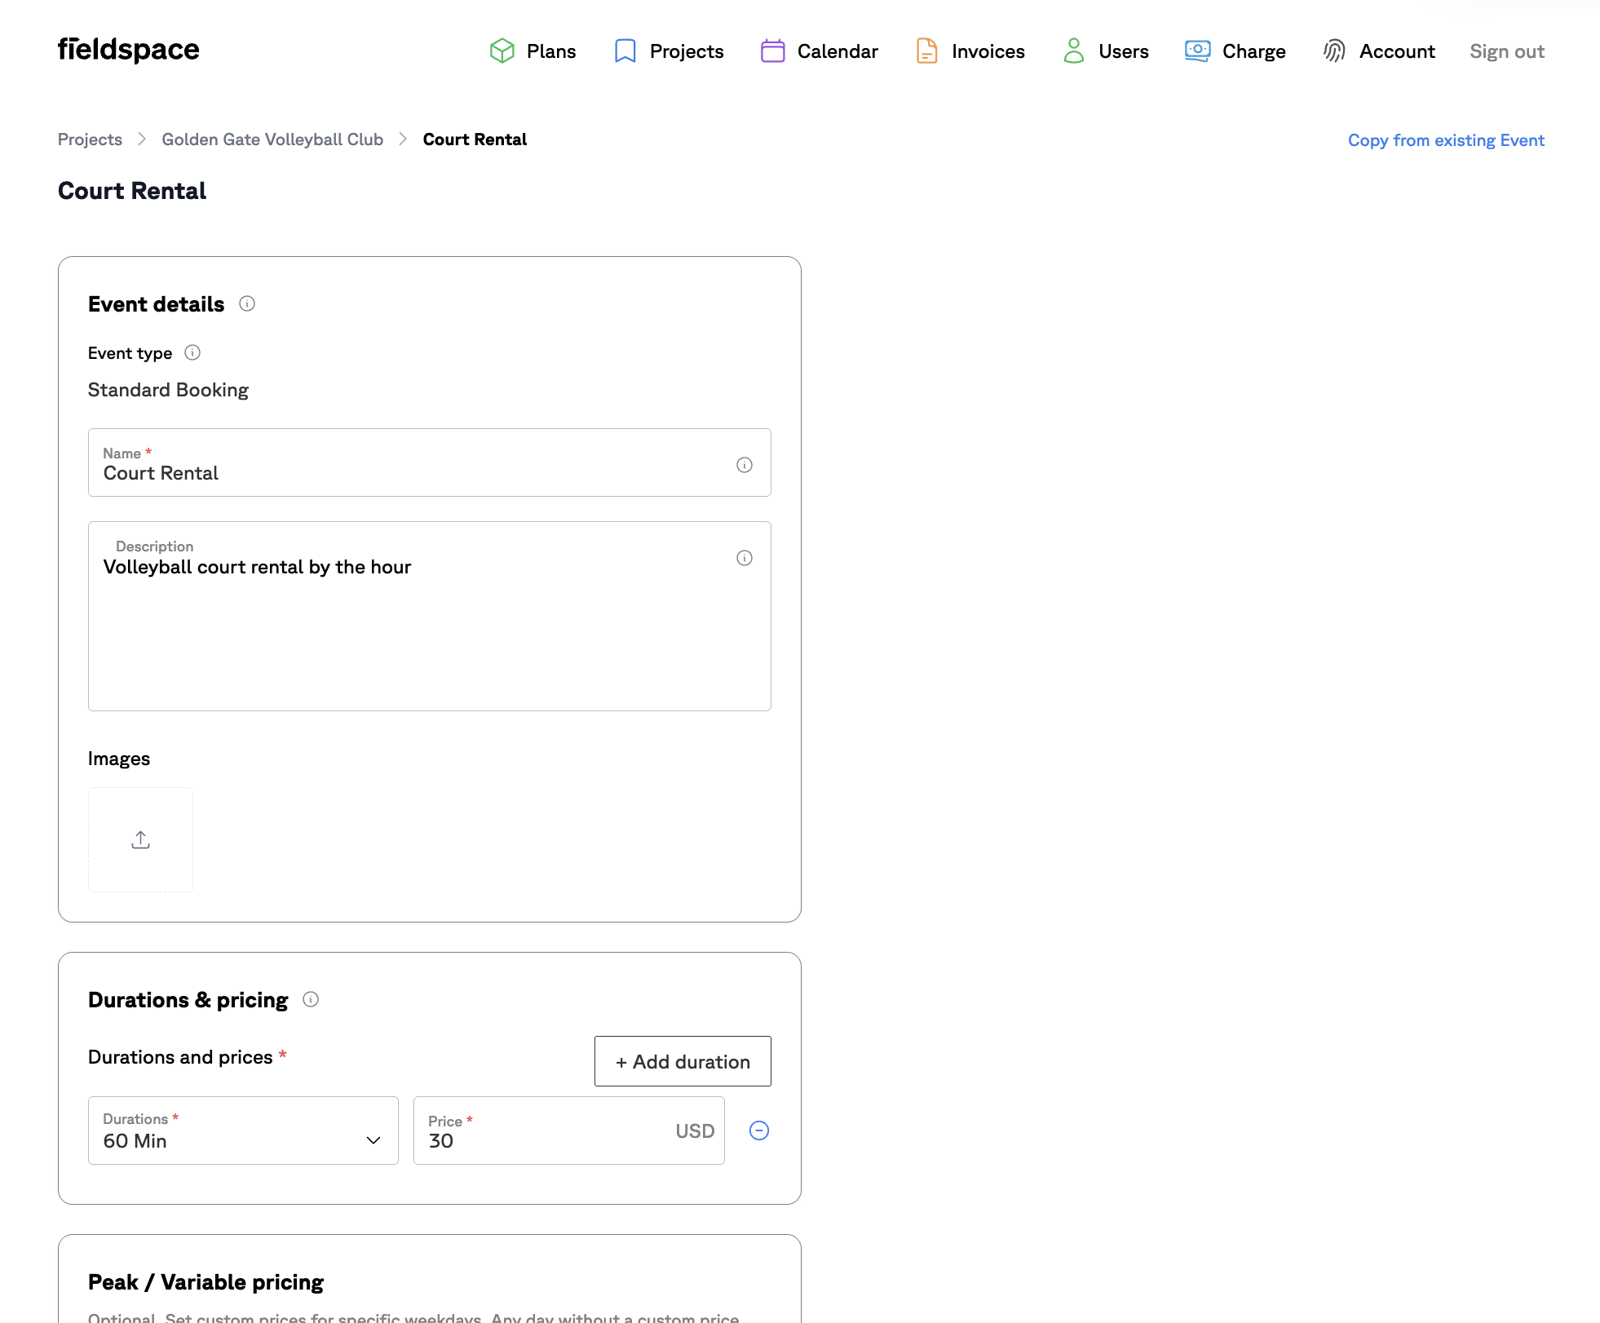Open the Users page

(1123, 51)
